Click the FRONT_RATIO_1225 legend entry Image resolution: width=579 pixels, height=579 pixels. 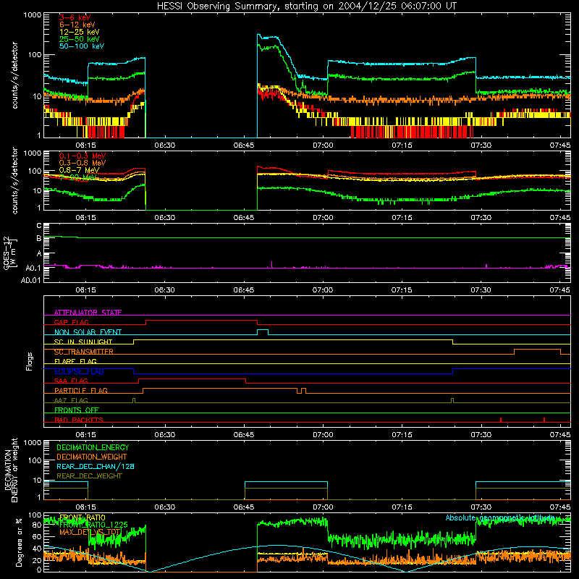point(93,525)
